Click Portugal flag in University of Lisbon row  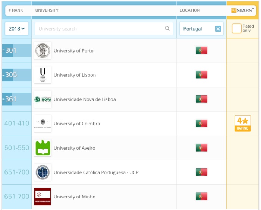(x=202, y=75)
